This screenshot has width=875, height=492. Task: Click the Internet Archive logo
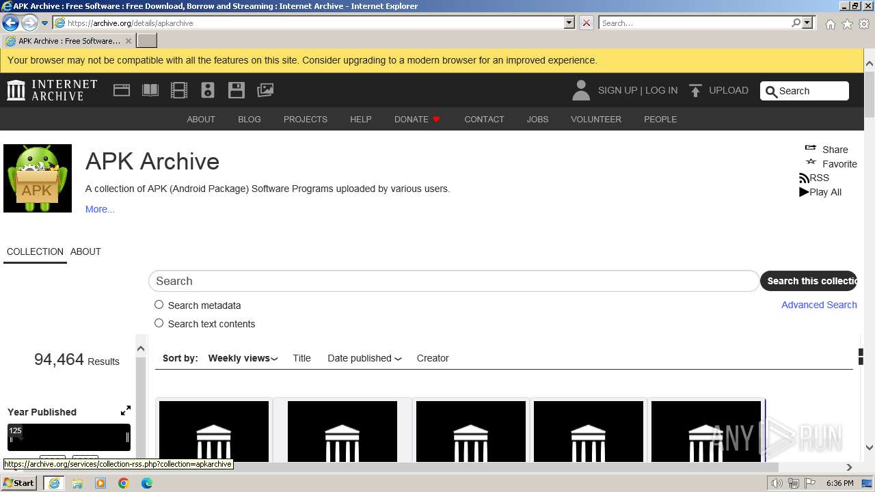click(x=52, y=90)
